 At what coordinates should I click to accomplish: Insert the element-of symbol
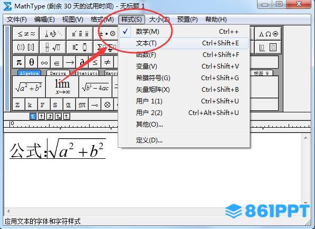57,62
